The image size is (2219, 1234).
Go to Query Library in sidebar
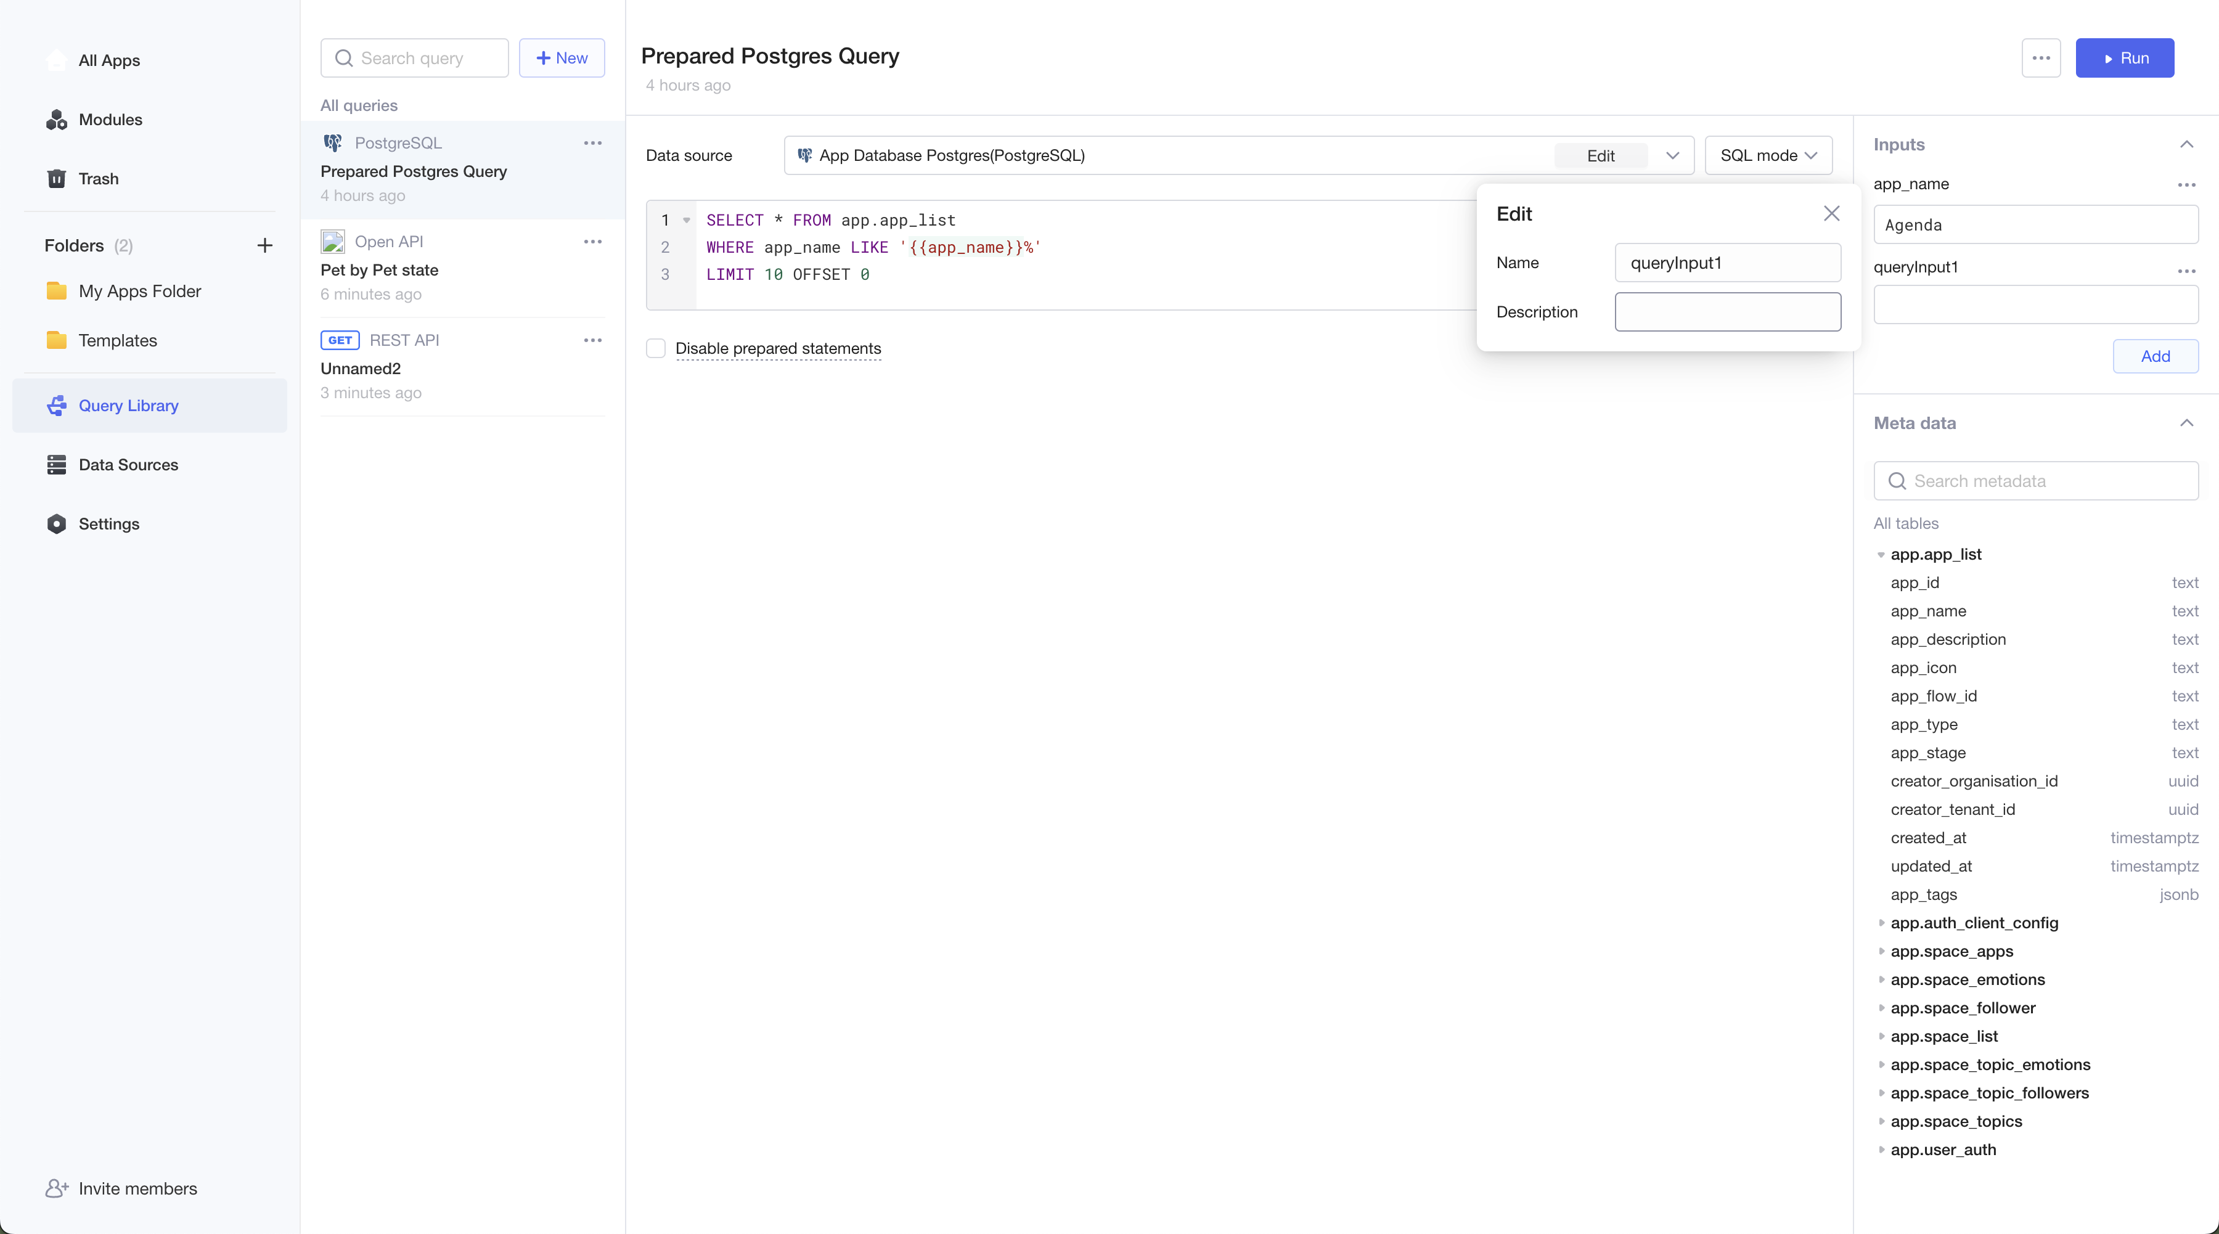[x=128, y=406]
